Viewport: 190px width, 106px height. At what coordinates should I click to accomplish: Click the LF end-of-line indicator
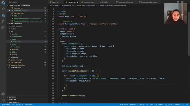[147, 105]
